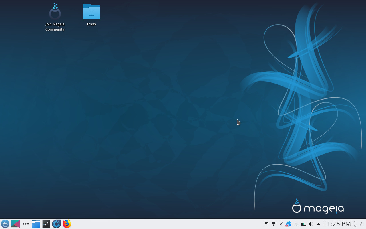This screenshot has width=366, height=229.
Task: Open the Mageia application launcher menu
Action: pos(5,224)
